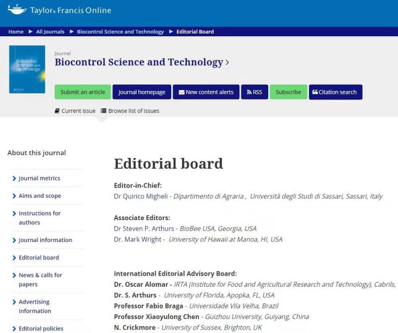Open the Advertising information sidebar link
The height and width of the screenshot is (333, 398).
click(35, 306)
